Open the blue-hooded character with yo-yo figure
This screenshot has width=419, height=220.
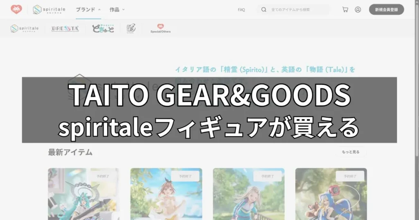pos(331,194)
